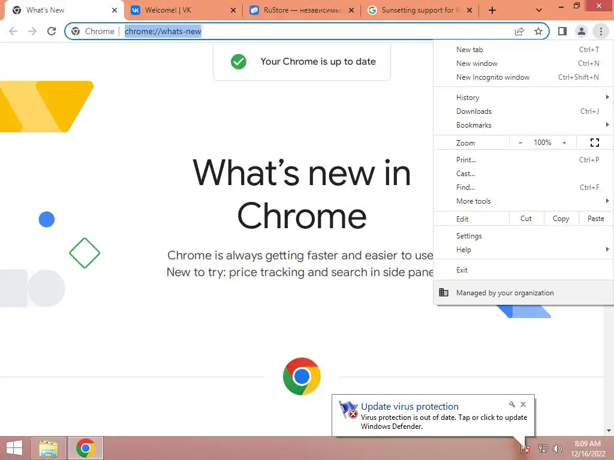Click the 100% zoom value
Viewport: 614px width, 460px height.
[542, 143]
